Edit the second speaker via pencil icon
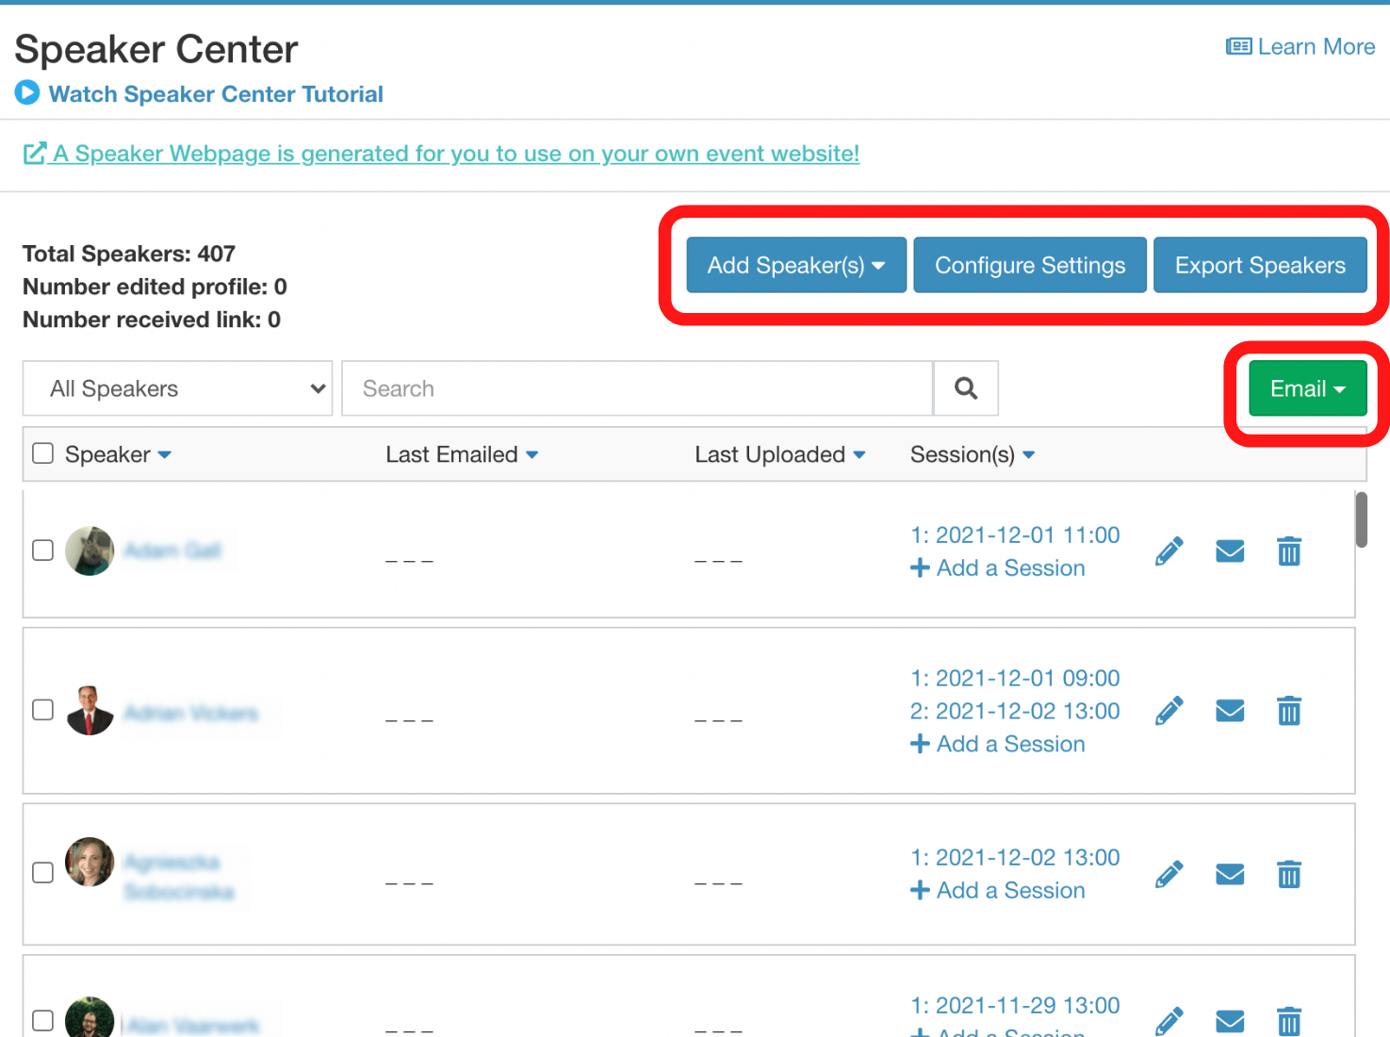This screenshot has width=1390, height=1037. pyautogui.click(x=1169, y=711)
